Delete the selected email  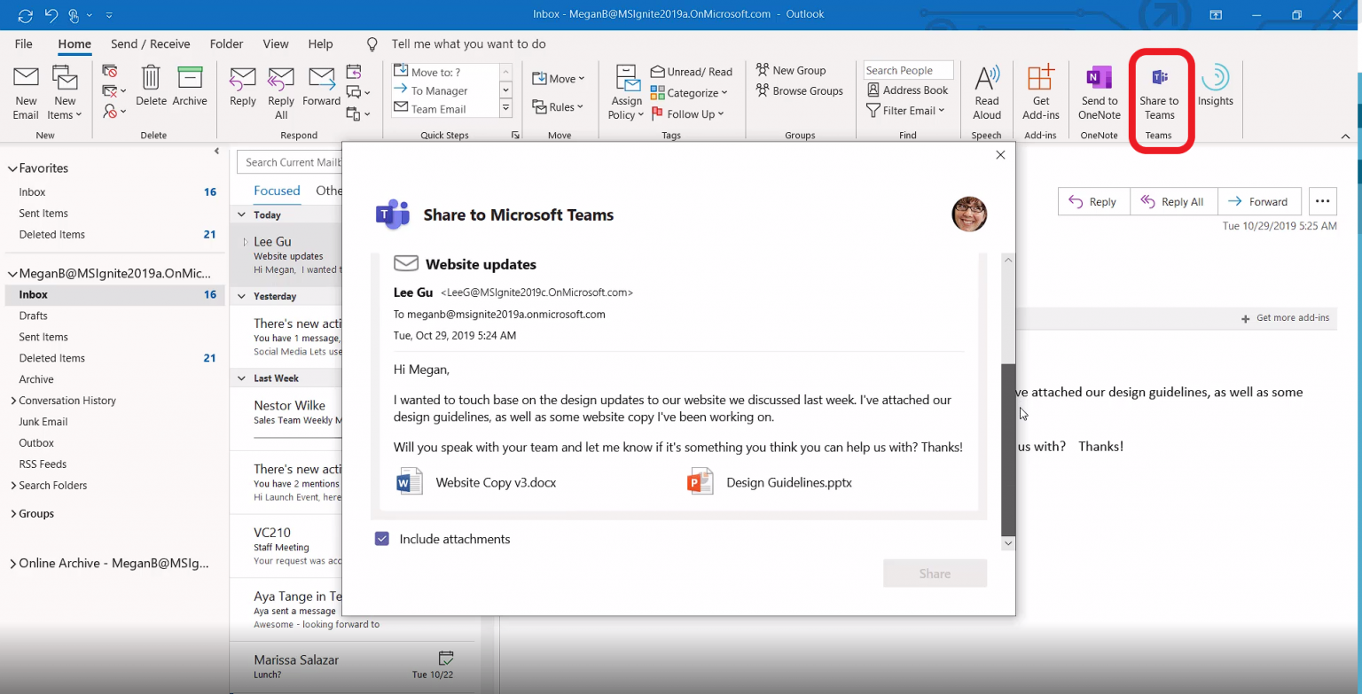[x=151, y=89]
